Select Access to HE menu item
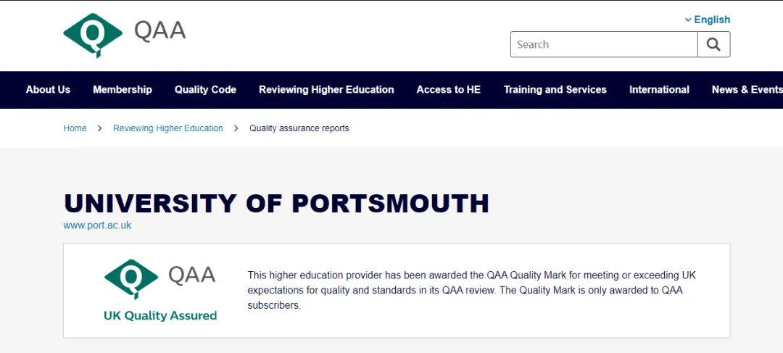Screen dimensions: 783x353 click(449, 90)
